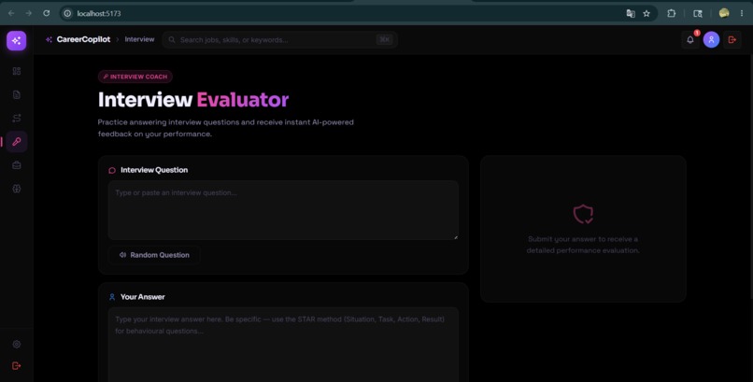
Task: Bookmark this page with the star icon
Action: point(646,13)
